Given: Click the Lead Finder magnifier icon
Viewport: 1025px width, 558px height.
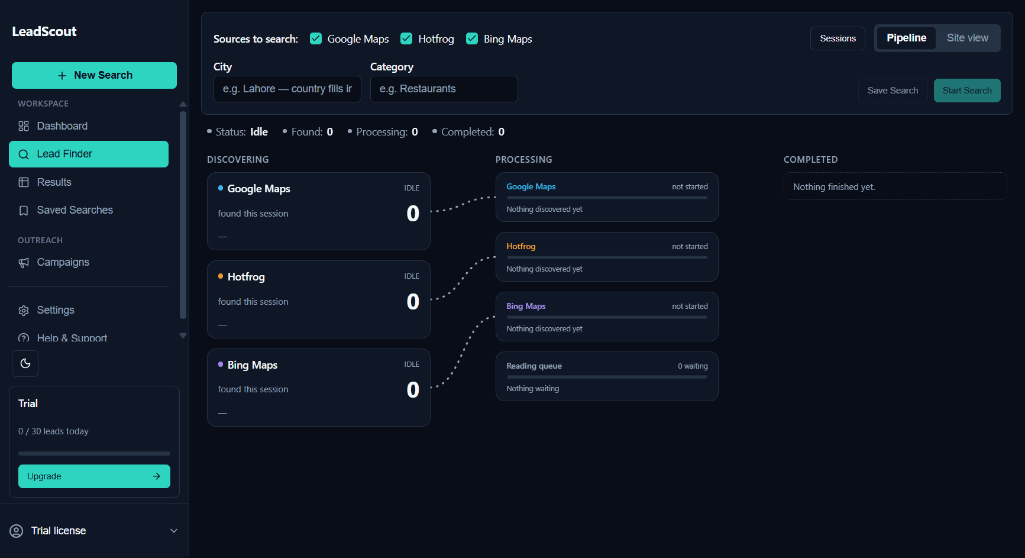Looking at the screenshot, I should tap(24, 154).
